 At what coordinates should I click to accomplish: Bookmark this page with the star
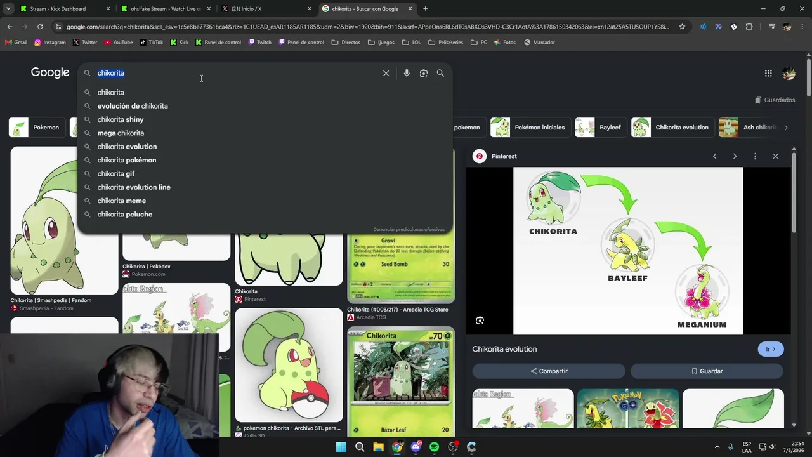[x=682, y=27]
